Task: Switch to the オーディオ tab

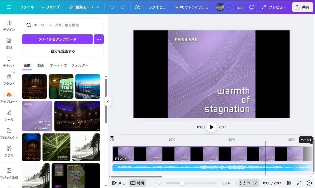Action: click(58, 65)
